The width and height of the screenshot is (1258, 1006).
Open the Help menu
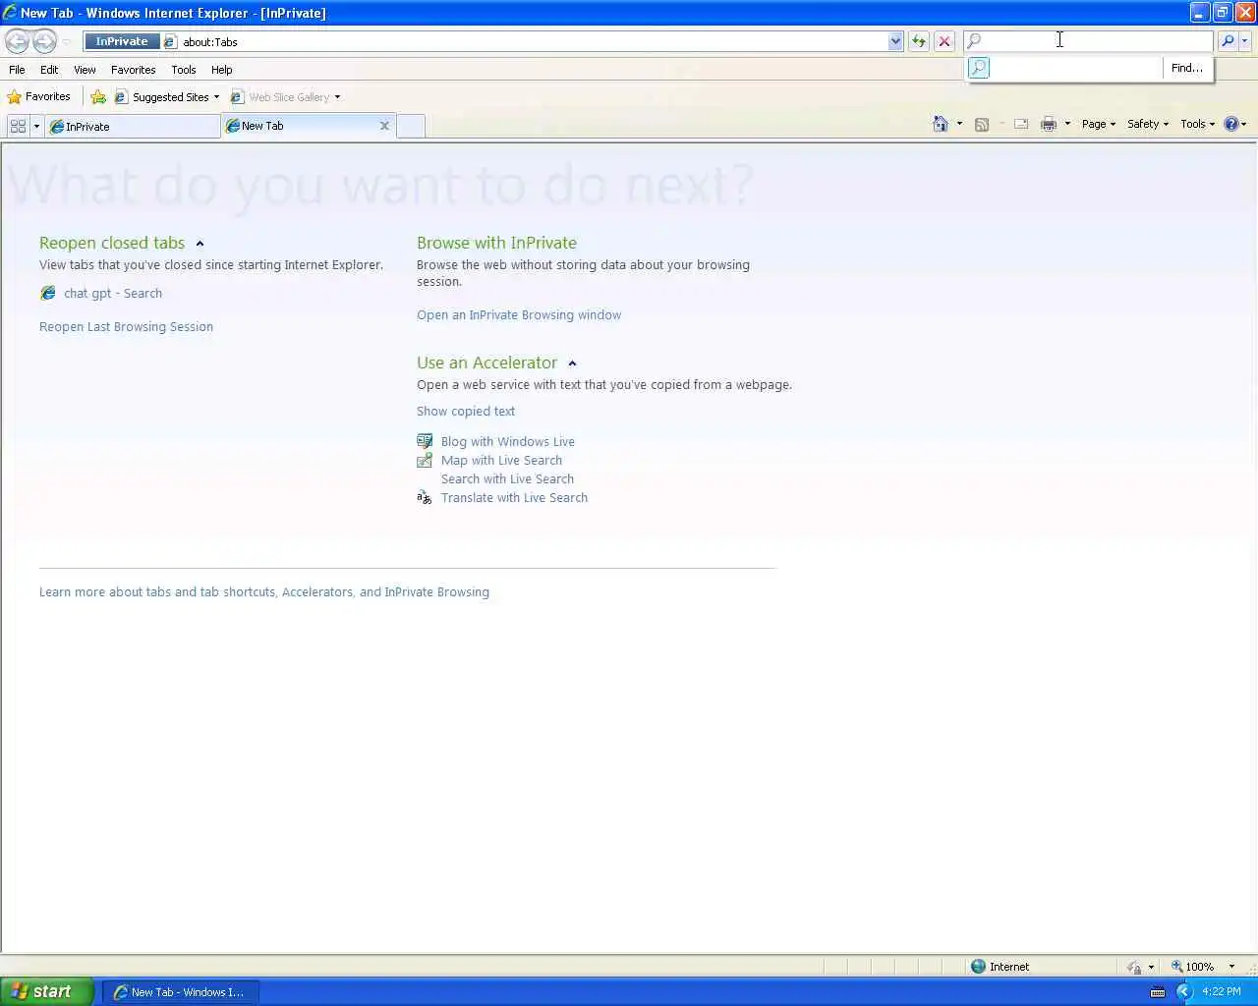click(x=221, y=70)
